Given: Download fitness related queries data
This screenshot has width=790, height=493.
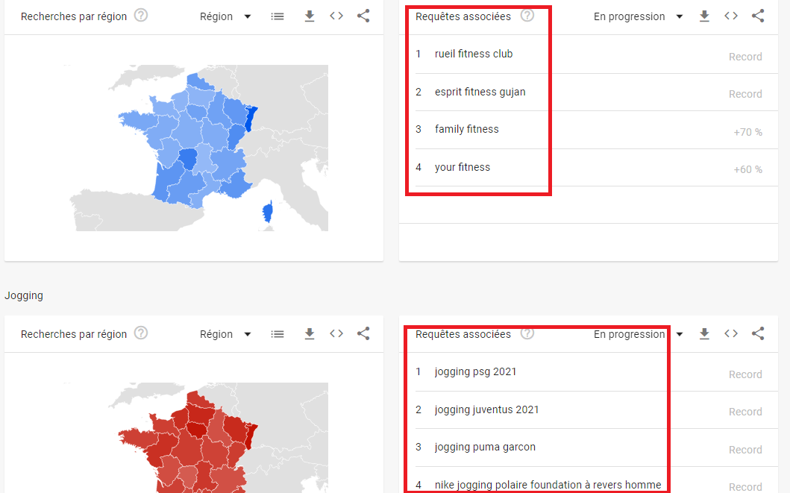Looking at the screenshot, I should 704,16.
